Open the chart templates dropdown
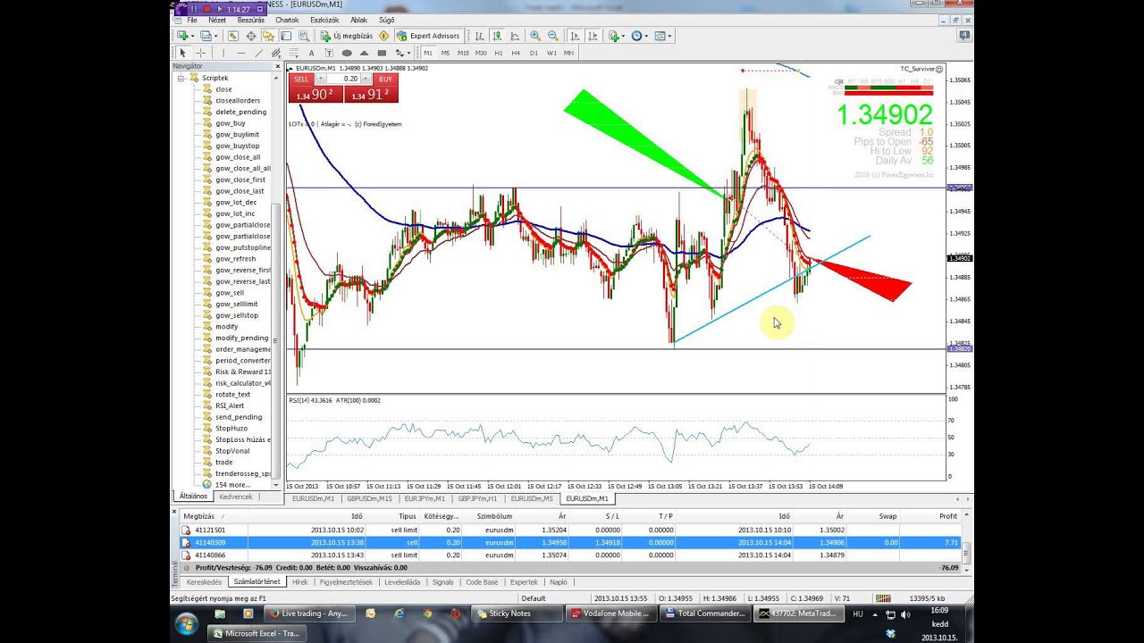 pos(663,36)
